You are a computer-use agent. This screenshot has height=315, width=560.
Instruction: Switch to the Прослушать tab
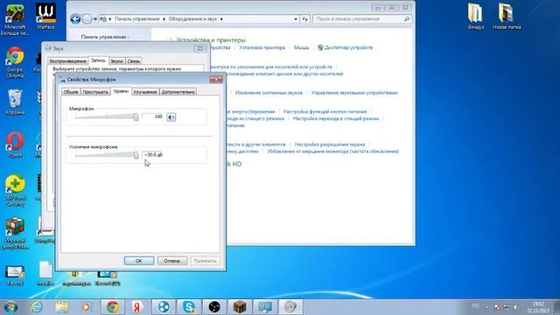pyautogui.click(x=95, y=92)
